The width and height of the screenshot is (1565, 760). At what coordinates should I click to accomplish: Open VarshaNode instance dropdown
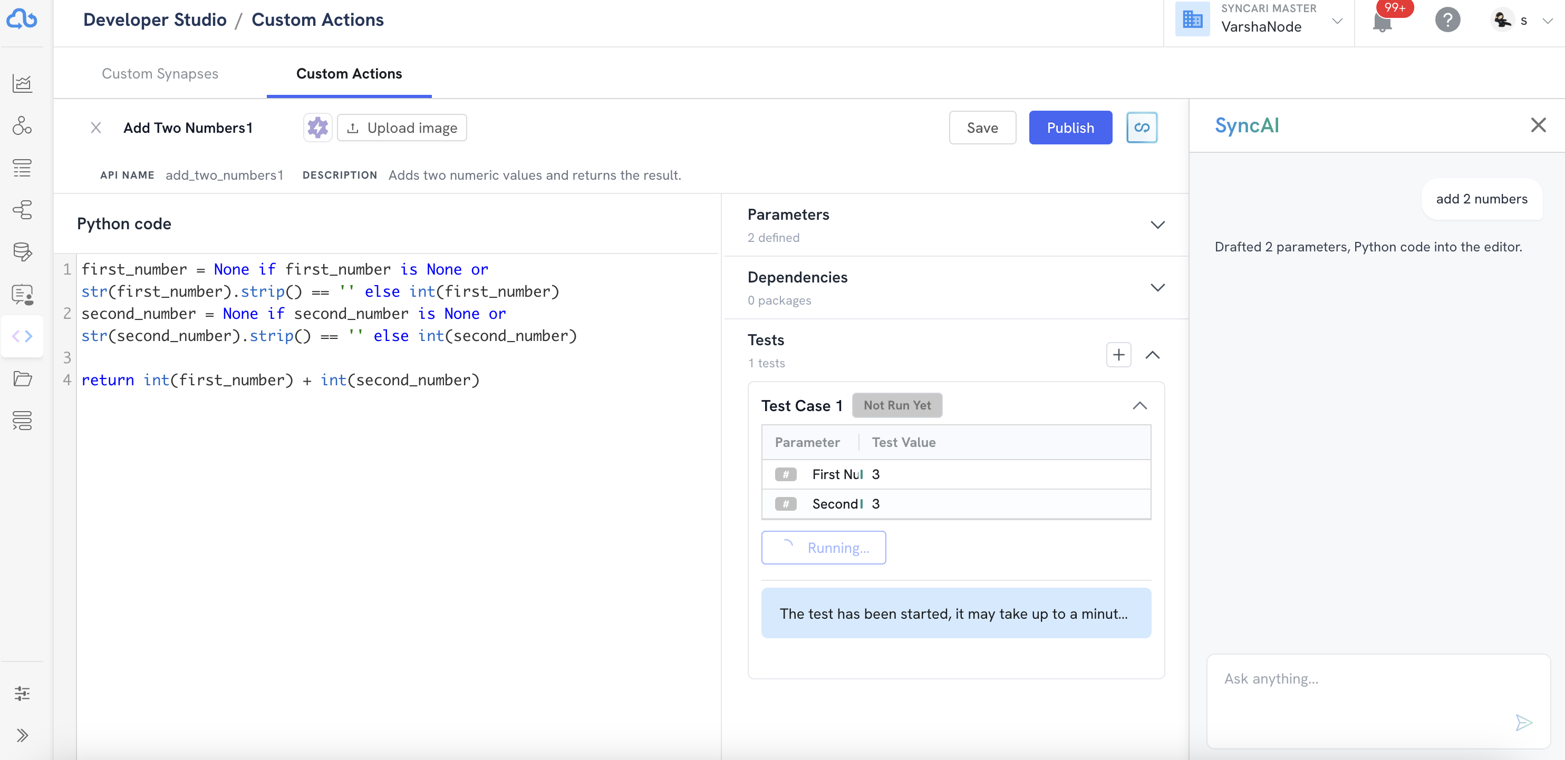(1336, 21)
